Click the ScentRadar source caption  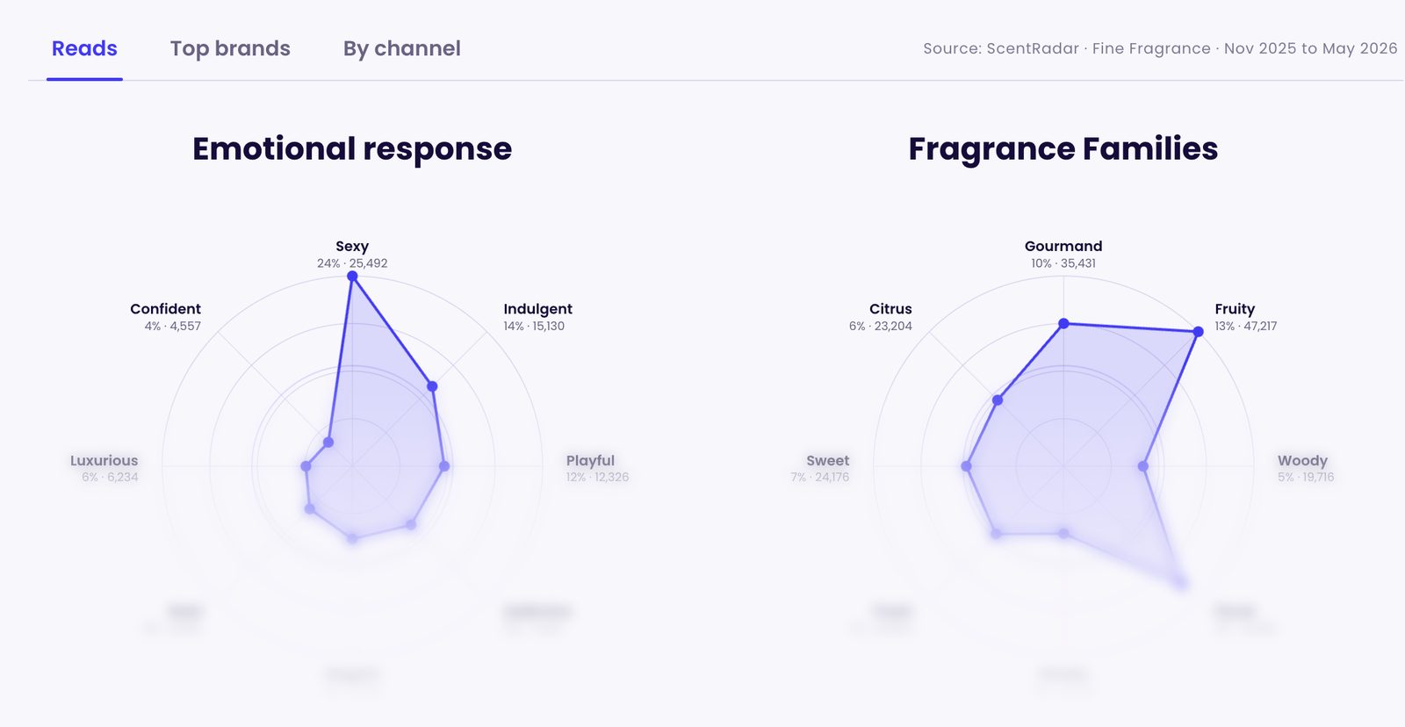[1160, 48]
